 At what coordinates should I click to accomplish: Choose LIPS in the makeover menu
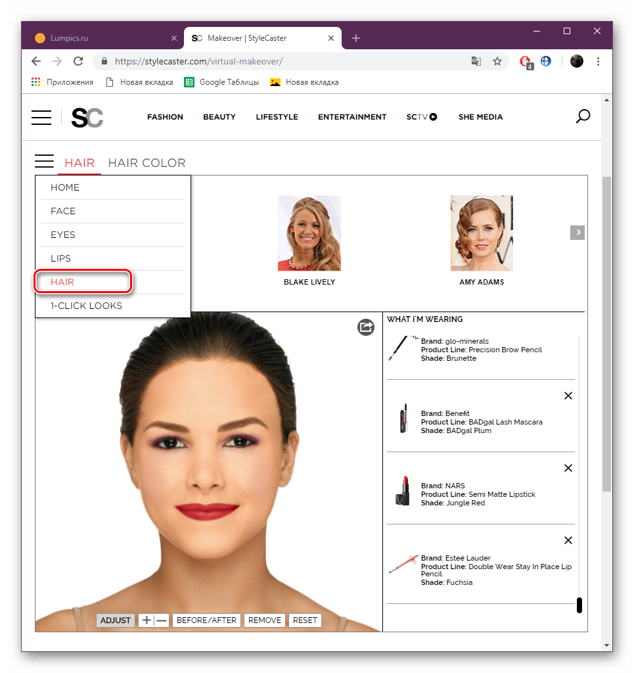113,258
